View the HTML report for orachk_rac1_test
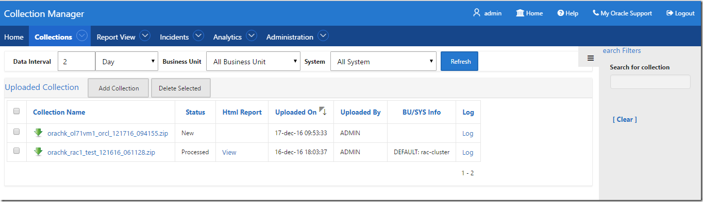Screen dimensions: 703x202 229,152
